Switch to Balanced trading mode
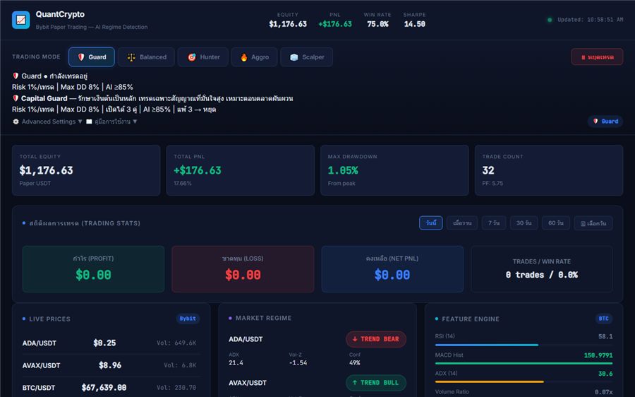Image resolution: width=635 pixels, height=397 pixels. [146, 57]
